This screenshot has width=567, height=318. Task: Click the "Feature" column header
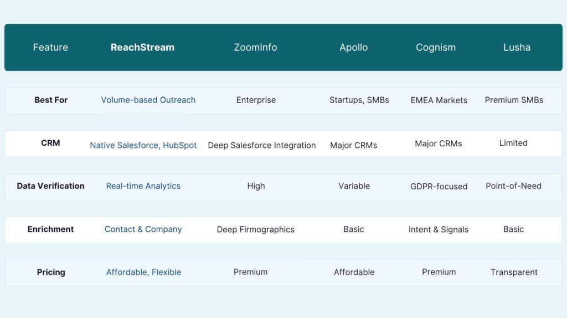pos(50,47)
